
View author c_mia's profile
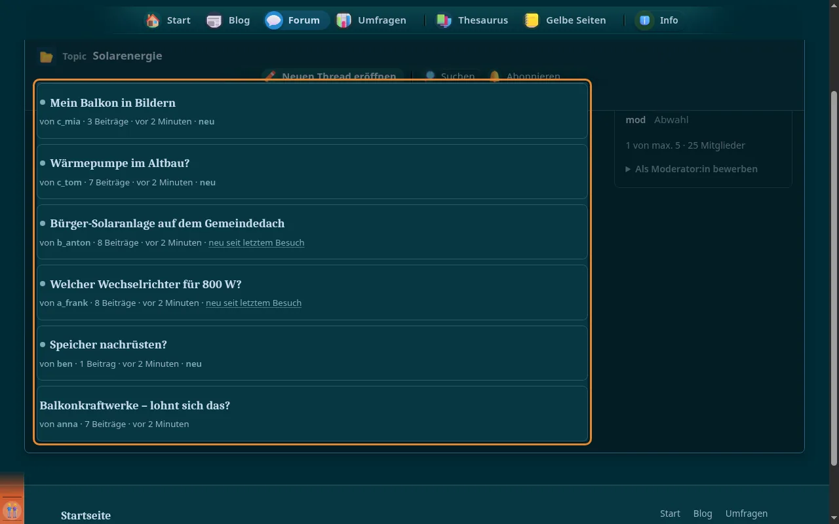pyautogui.click(x=69, y=121)
